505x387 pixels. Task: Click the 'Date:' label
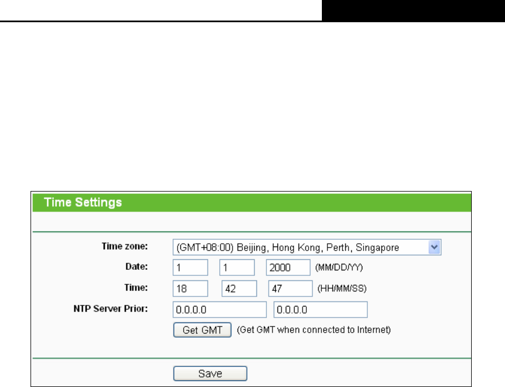pyautogui.click(x=137, y=267)
